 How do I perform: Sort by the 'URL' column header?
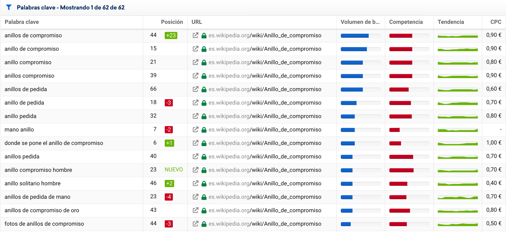tap(197, 22)
